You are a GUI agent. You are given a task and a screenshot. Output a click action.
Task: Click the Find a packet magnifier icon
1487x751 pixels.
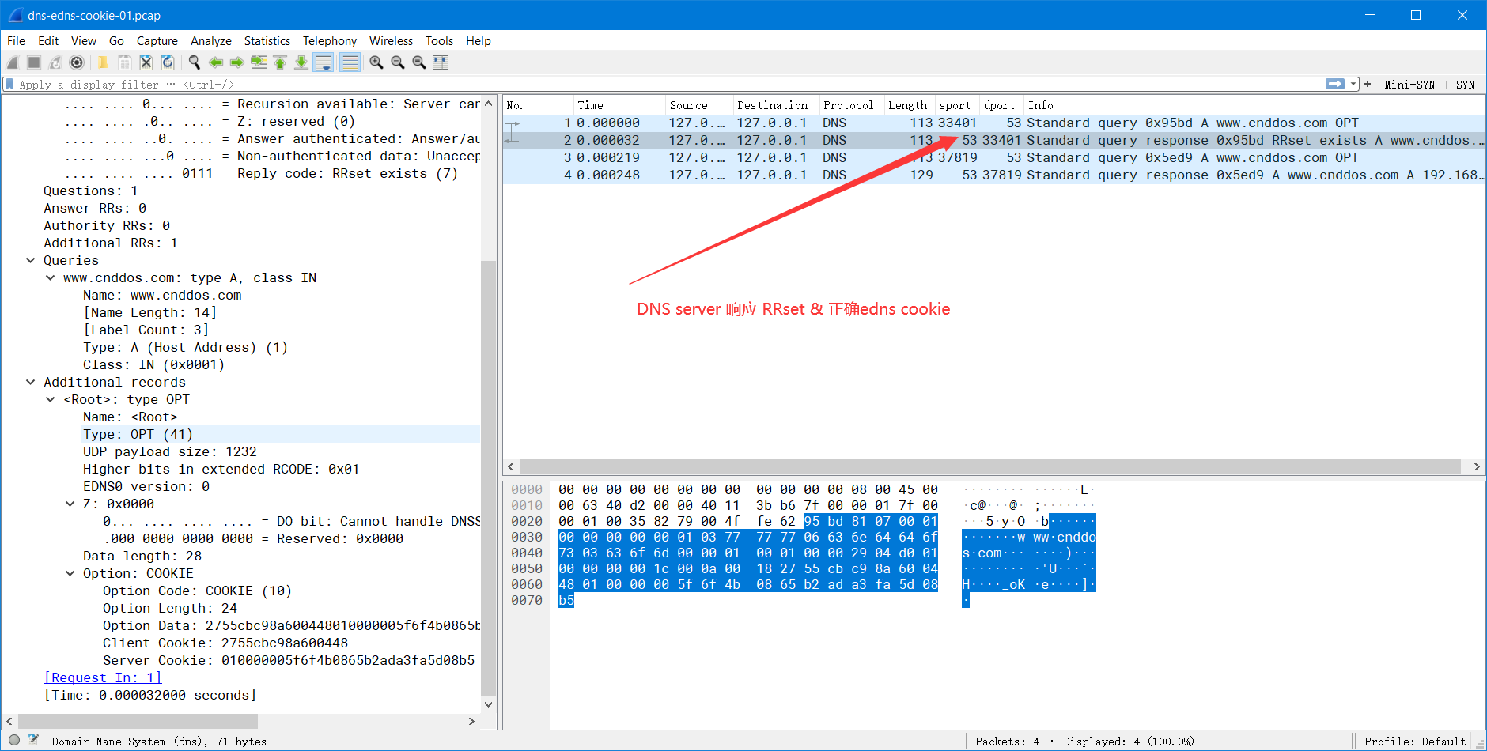pyautogui.click(x=195, y=62)
